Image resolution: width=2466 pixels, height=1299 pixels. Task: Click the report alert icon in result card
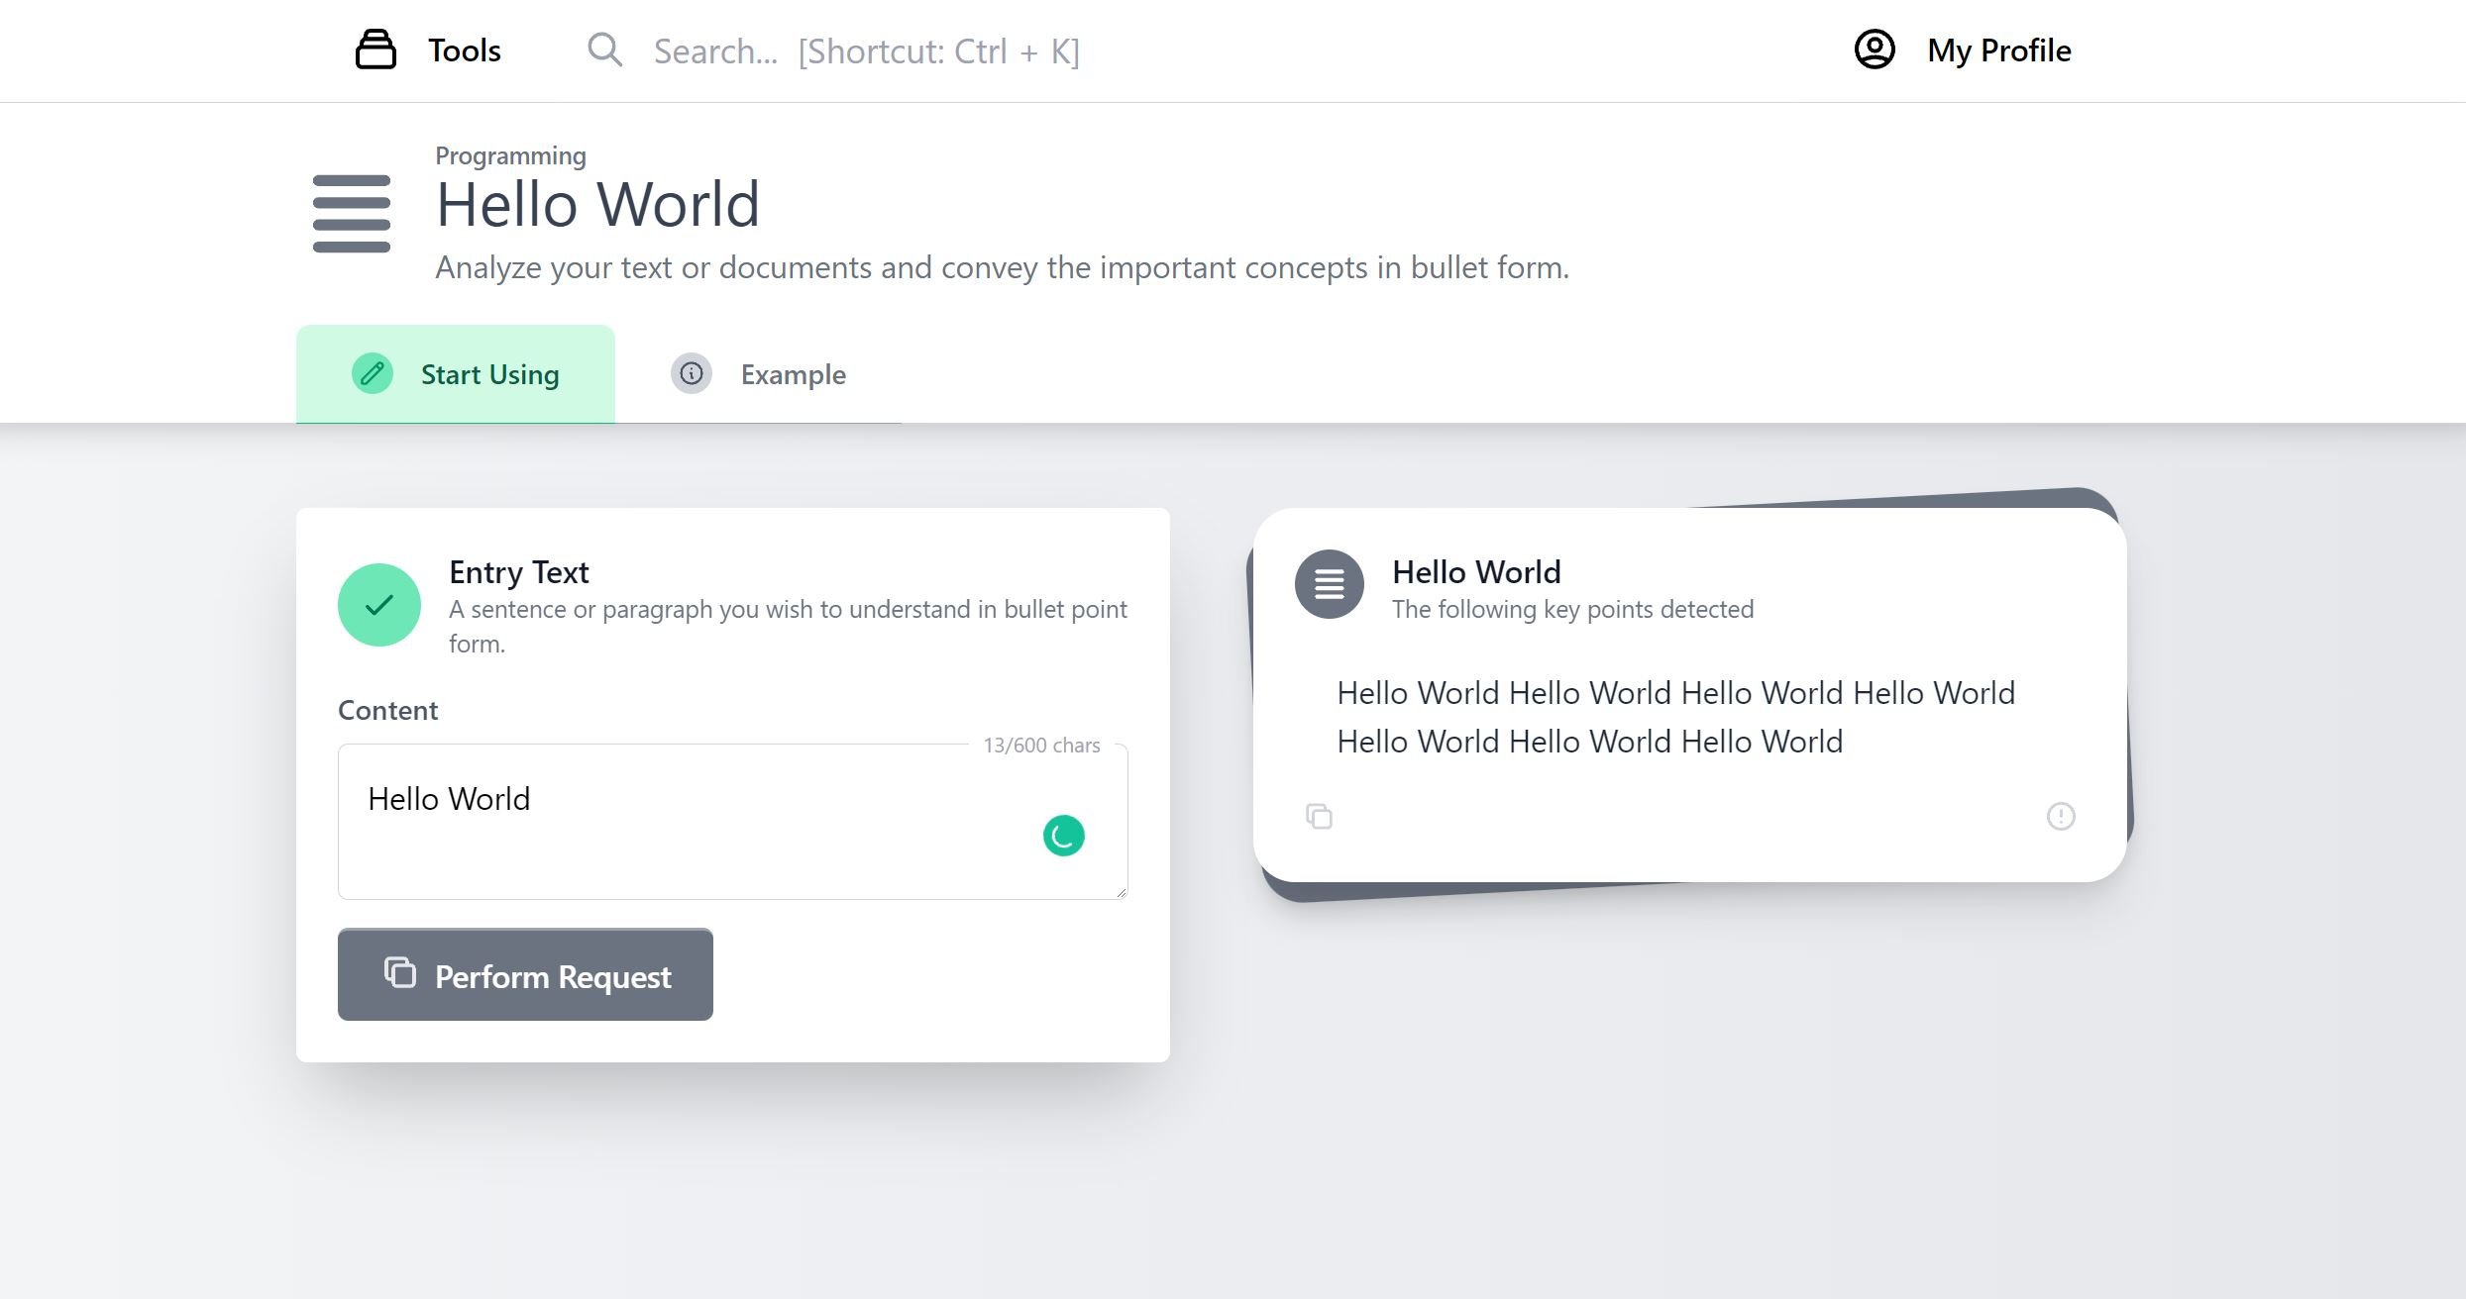click(x=2061, y=817)
